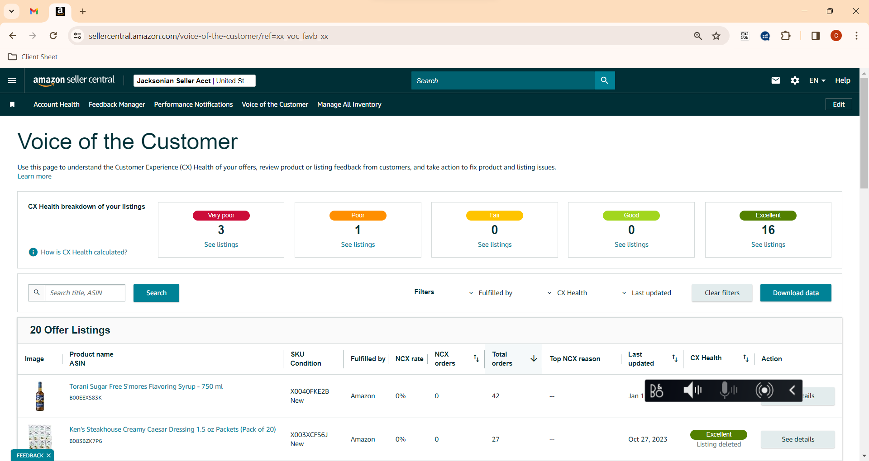See listings under Good
The width and height of the screenshot is (869, 461).
point(631,245)
